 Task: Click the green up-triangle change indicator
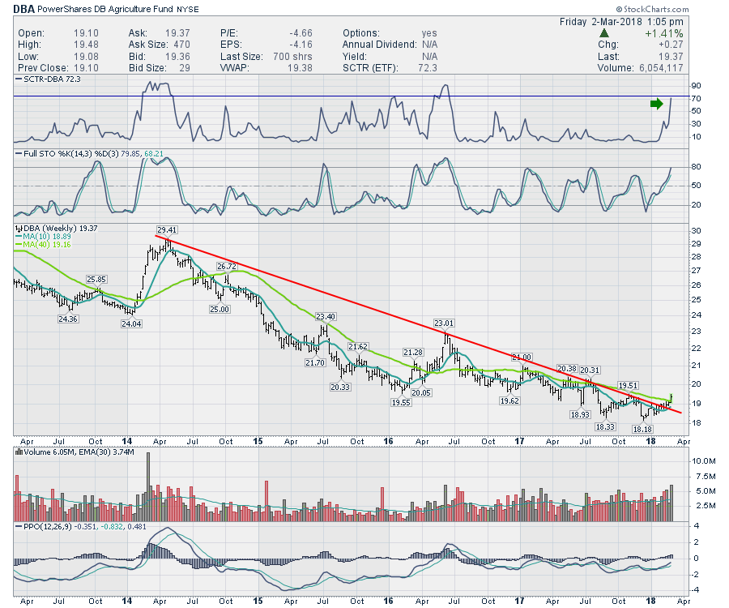pos(604,33)
